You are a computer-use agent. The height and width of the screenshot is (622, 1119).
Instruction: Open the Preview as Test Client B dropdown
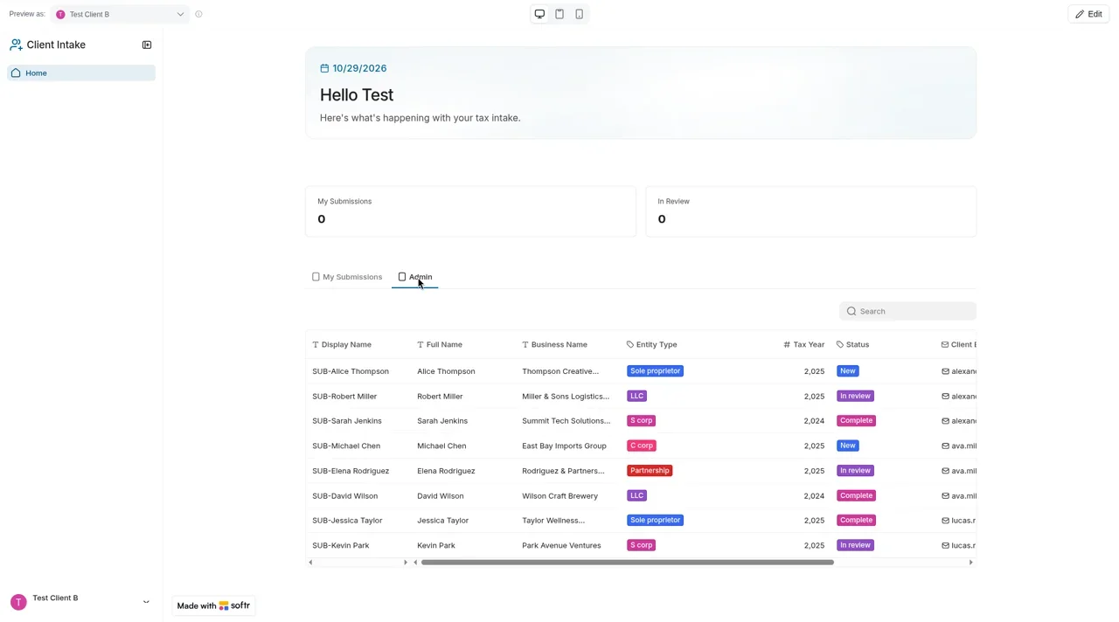120,14
